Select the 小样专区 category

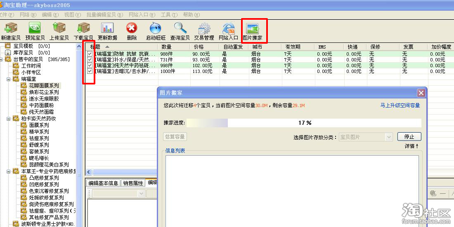click(31, 72)
